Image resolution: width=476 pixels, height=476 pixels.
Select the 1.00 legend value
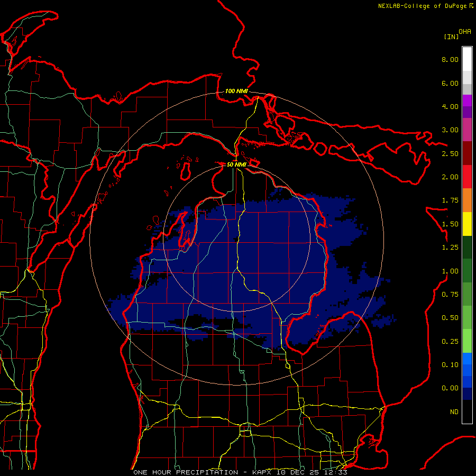(x=450, y=271)
